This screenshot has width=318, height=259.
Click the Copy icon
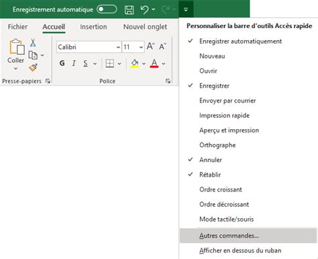[x=33, y=55]
